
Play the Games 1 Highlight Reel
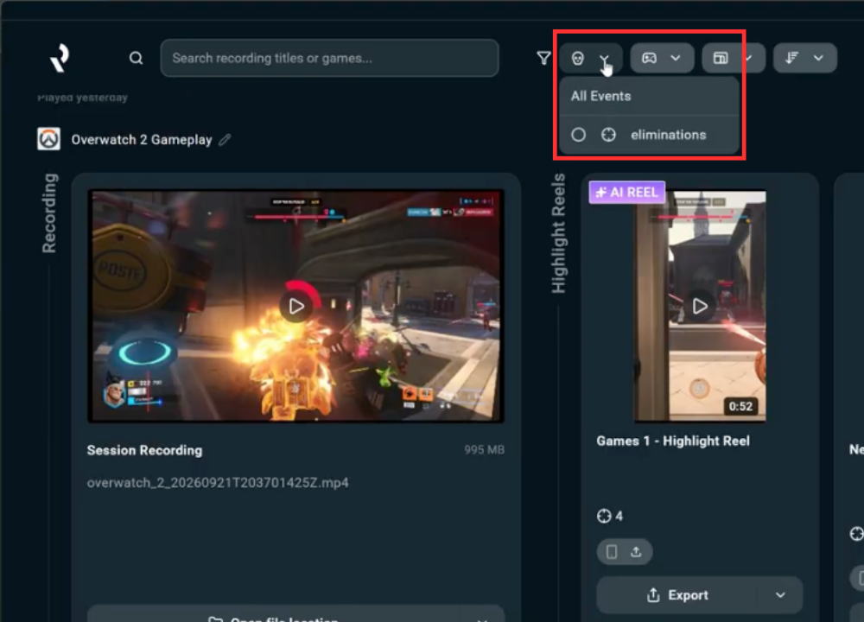[x=699, y=306]
